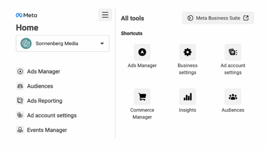Click the Audiences shortcut label
This screenshot has height=150, width=267.
[233, 110]
